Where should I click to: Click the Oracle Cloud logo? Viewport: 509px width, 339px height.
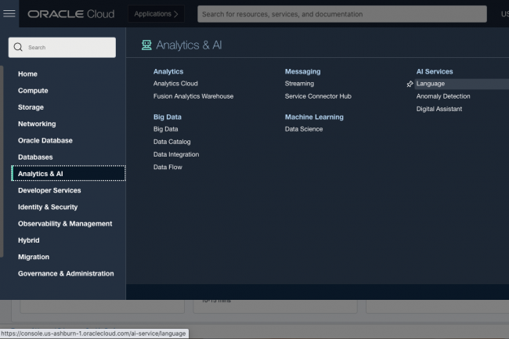[x=70, y=14]
